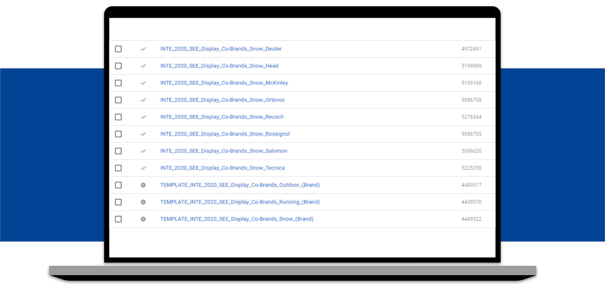Select checkbox for Snow_Deuter campaign
This screenshot has width=605, height=287.
click(x=118, y=49)
